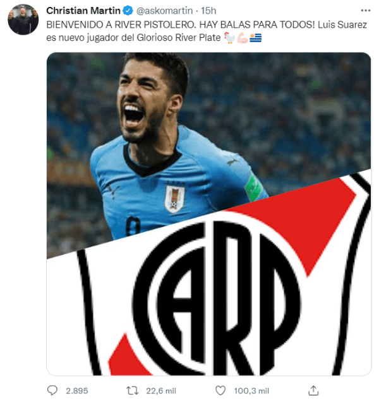
Task: Click the 15h timestamp
Action: (208, 11)
